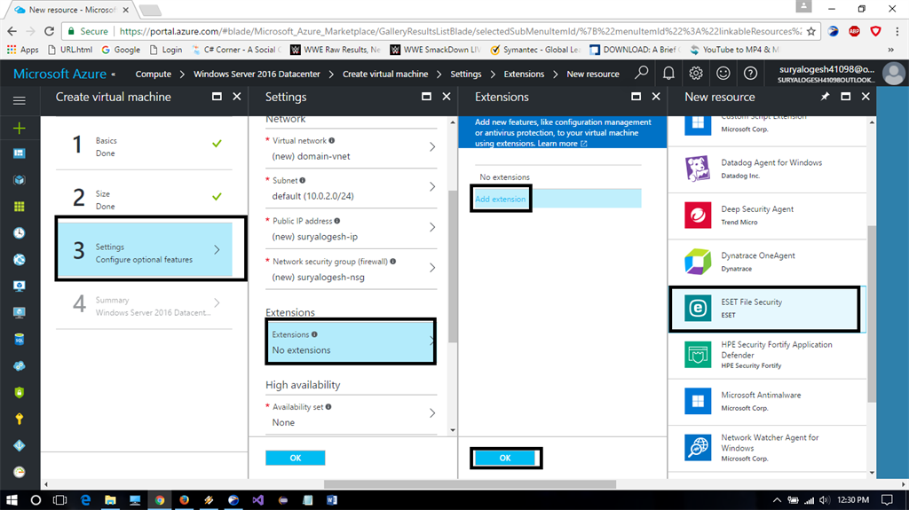Go to Create virtual machine breadcrumb

[385, 75]
